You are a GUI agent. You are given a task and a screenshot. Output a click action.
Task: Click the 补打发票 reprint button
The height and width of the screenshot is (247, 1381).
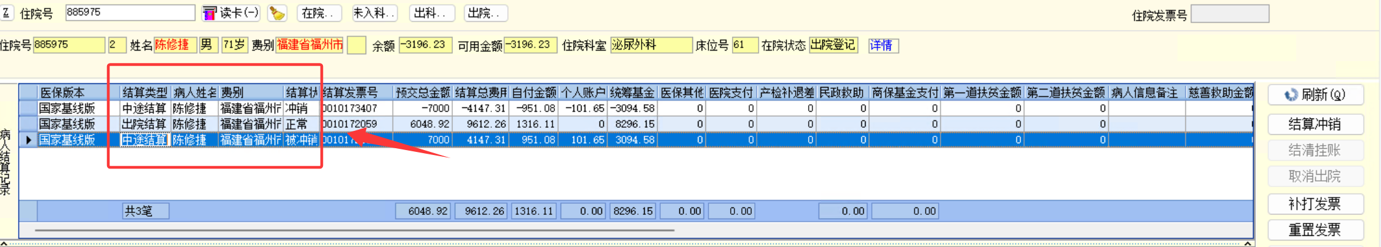tap(1315, 204)
